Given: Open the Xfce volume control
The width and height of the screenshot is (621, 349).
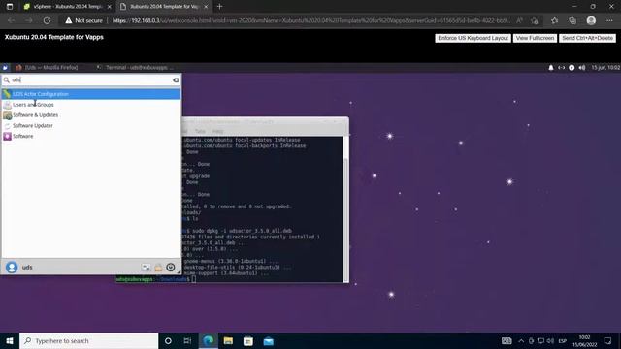Looking at the screenshot, I should click(582, 68).
